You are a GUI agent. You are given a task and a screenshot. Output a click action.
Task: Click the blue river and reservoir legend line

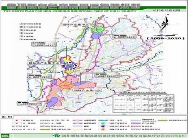(x=103, y=120)
